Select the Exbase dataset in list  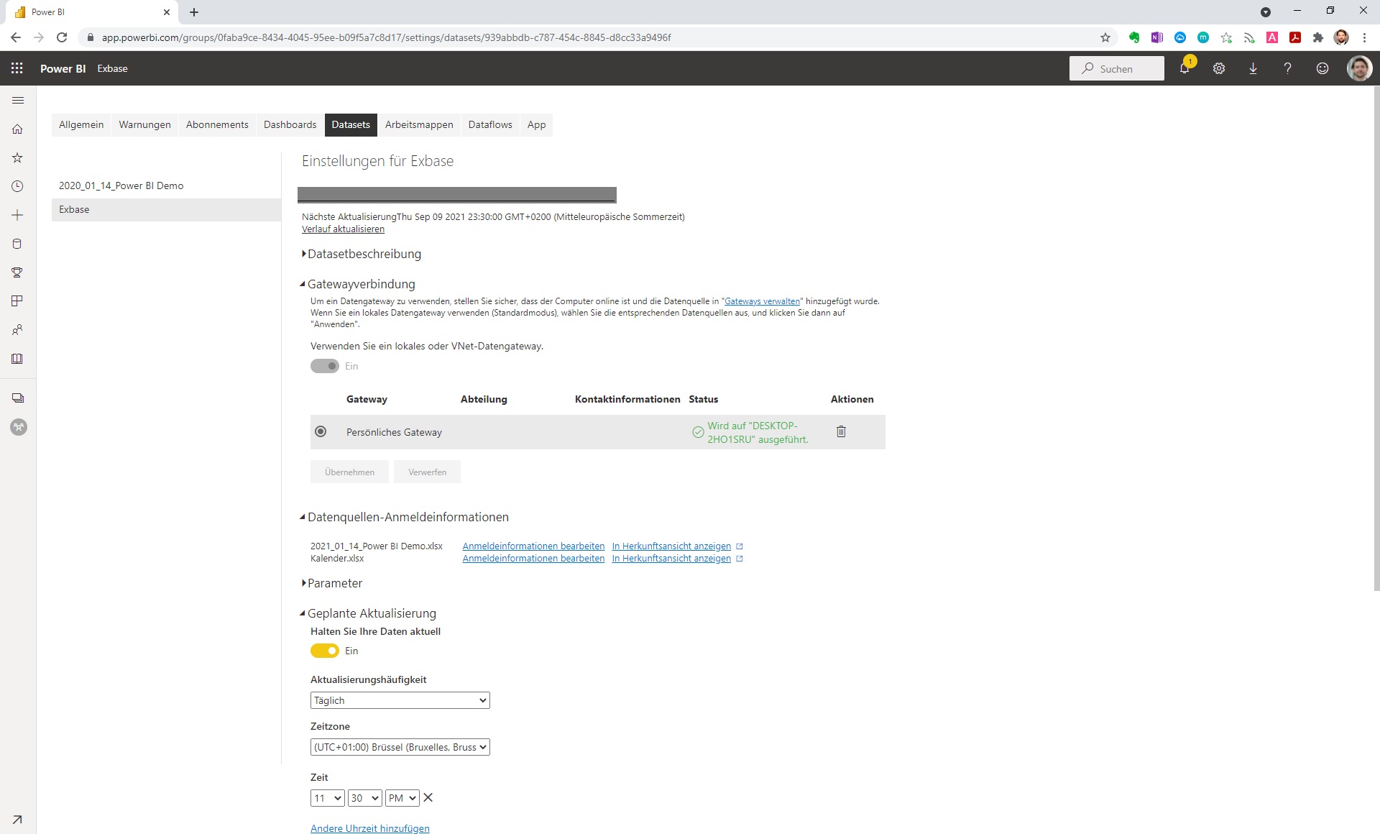tap(166, 209)
